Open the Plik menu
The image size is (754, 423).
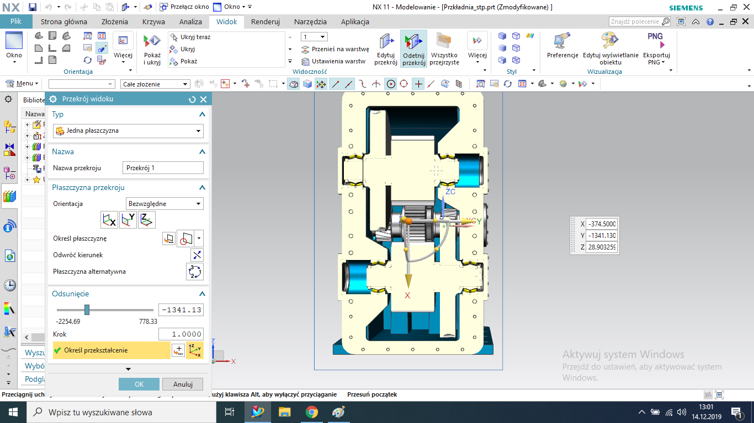click(x=16, y=22)
